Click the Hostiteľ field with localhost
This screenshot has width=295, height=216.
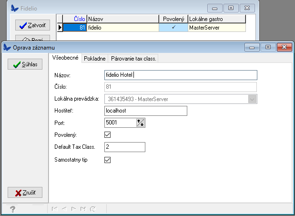146,111
